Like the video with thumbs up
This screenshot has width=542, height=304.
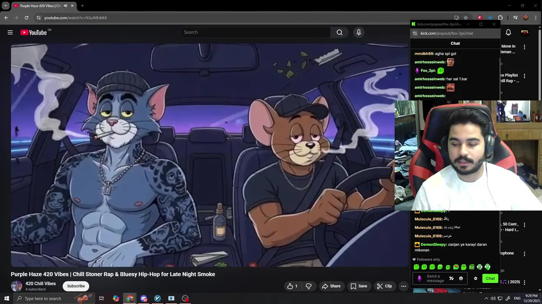pyautogui.click(x=292, y=286)
